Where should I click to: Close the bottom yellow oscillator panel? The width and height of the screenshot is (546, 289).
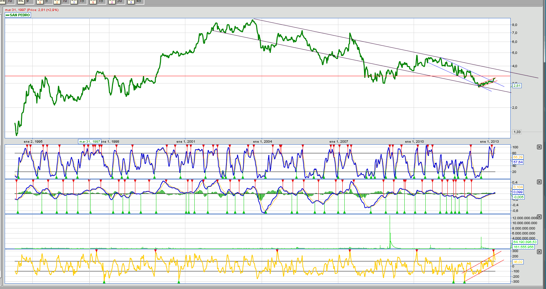point(539,252)
